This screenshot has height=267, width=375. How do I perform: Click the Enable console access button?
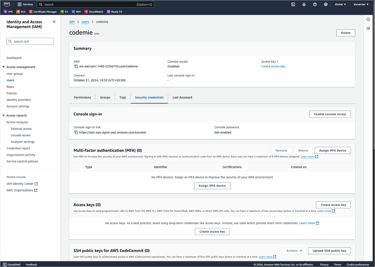(330, 114)
